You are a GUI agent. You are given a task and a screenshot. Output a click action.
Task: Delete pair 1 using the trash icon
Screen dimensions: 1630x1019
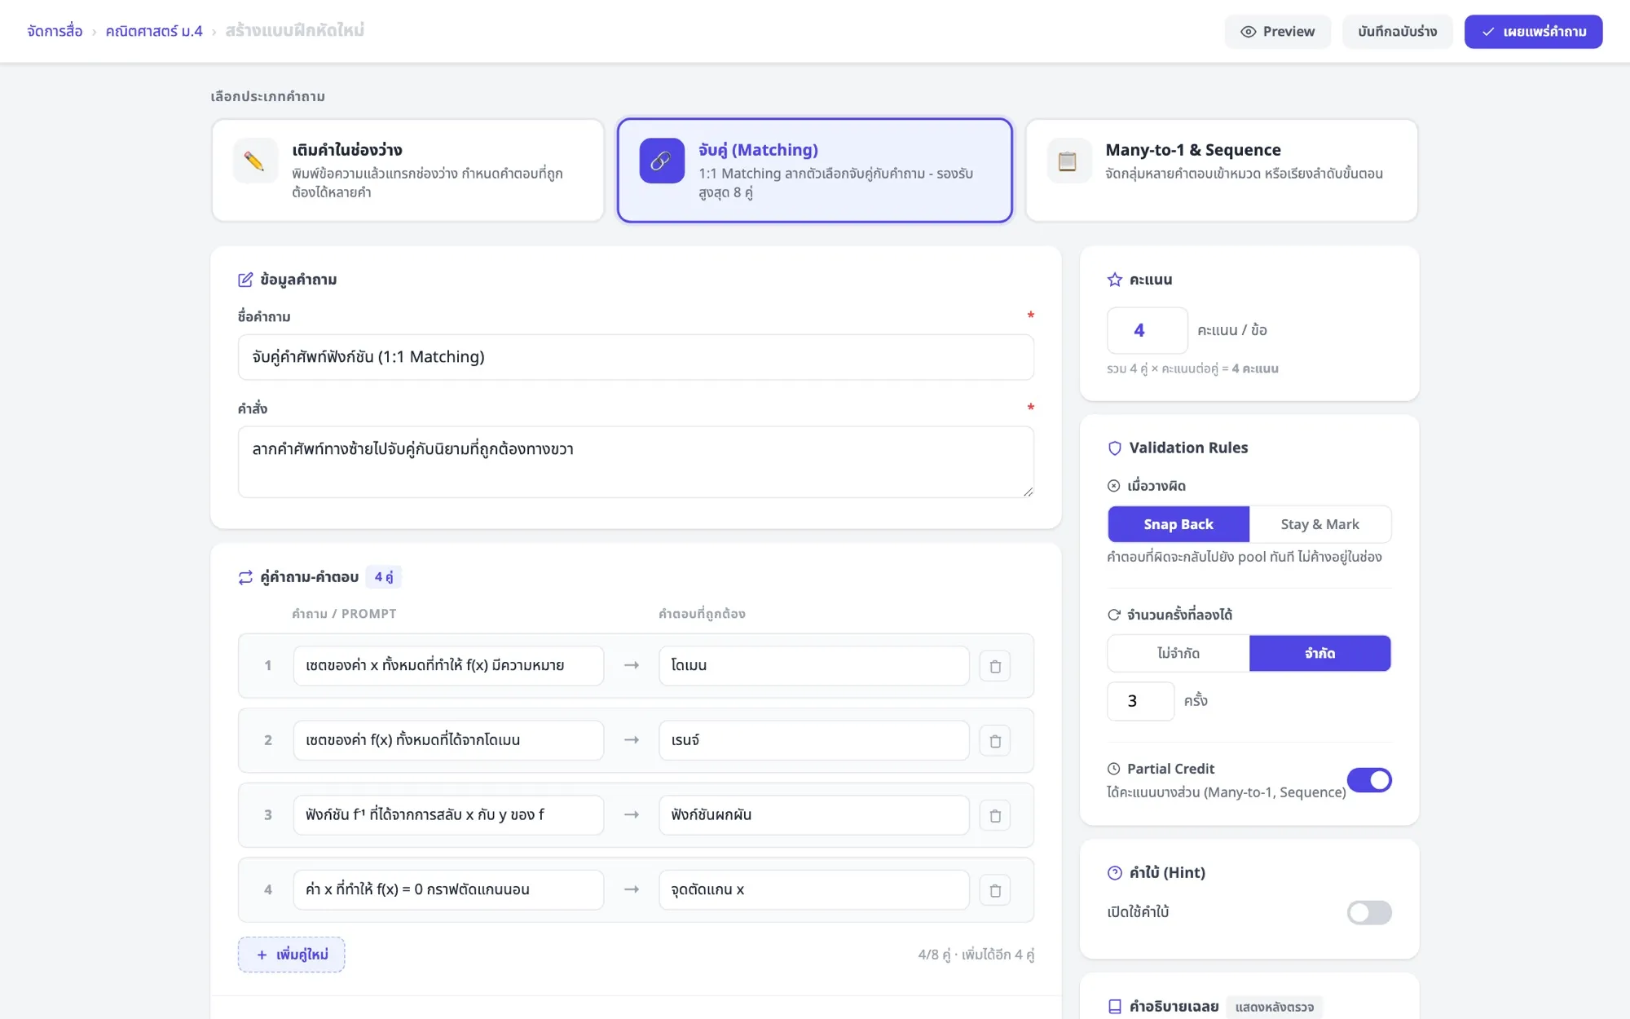995,666
